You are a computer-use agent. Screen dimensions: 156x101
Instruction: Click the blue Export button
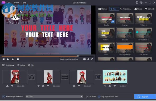tap(145, 97)
